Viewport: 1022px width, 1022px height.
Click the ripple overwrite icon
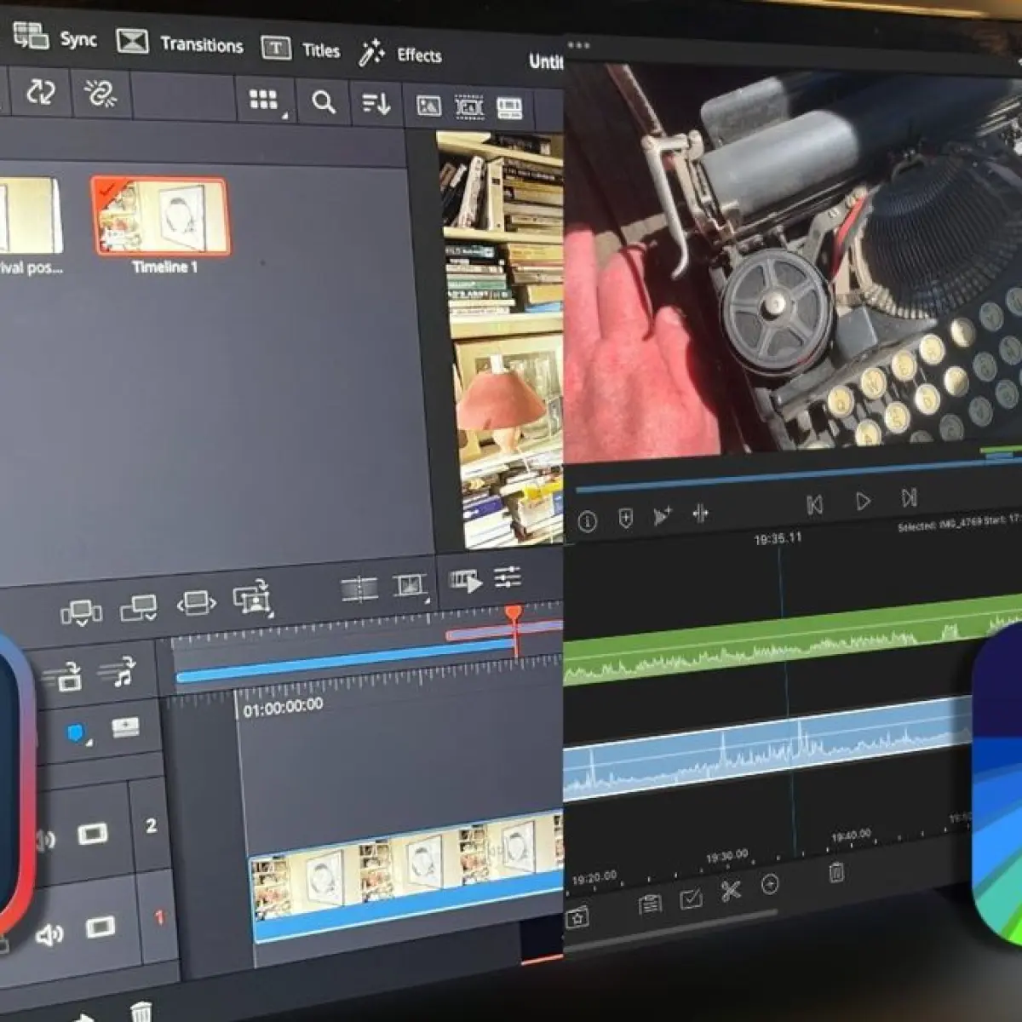click(x=196, y=604)
